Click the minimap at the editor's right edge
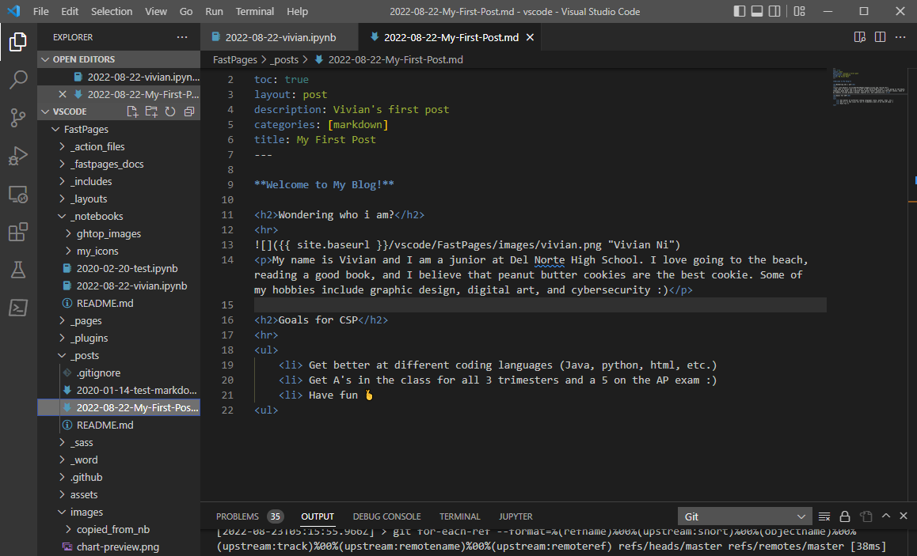917x556 pixels. (867, 87)
